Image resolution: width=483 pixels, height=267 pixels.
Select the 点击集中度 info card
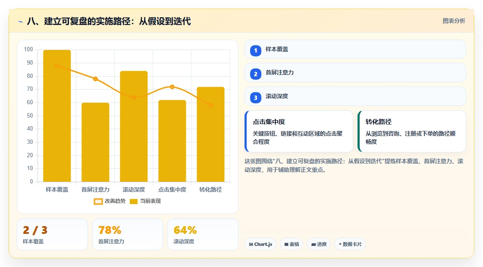(299, 131)
